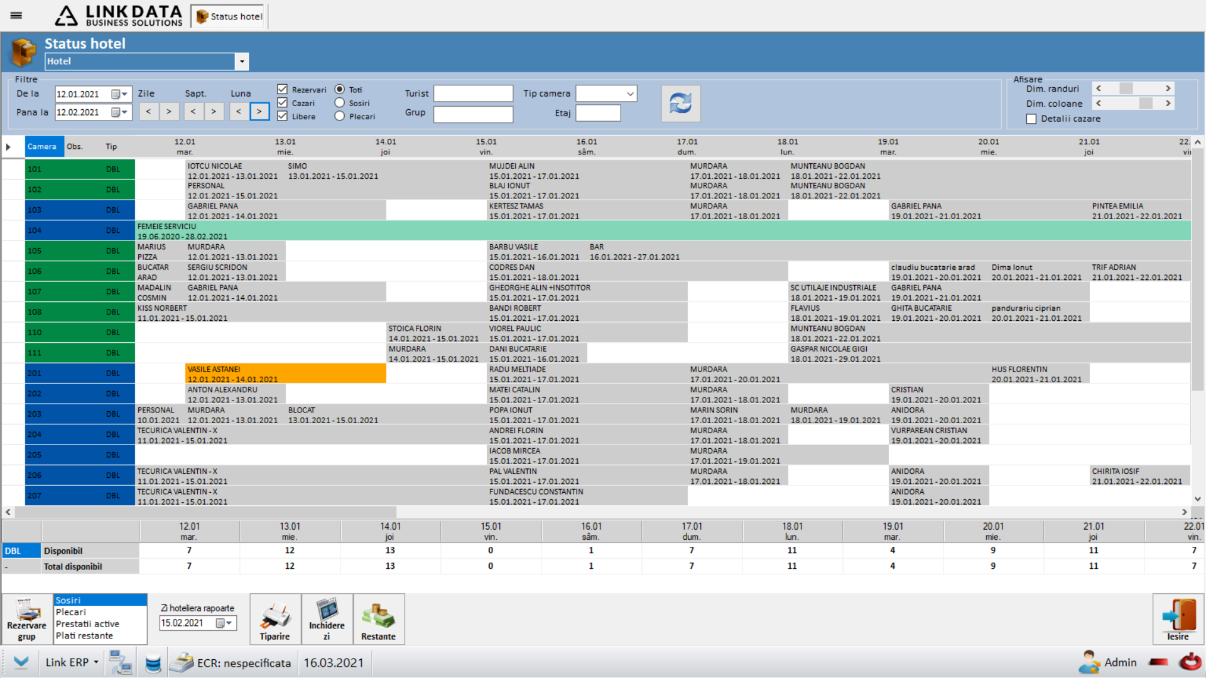Enable the Detalii cazare checkbox
1206x678 pixels.
1031,119
